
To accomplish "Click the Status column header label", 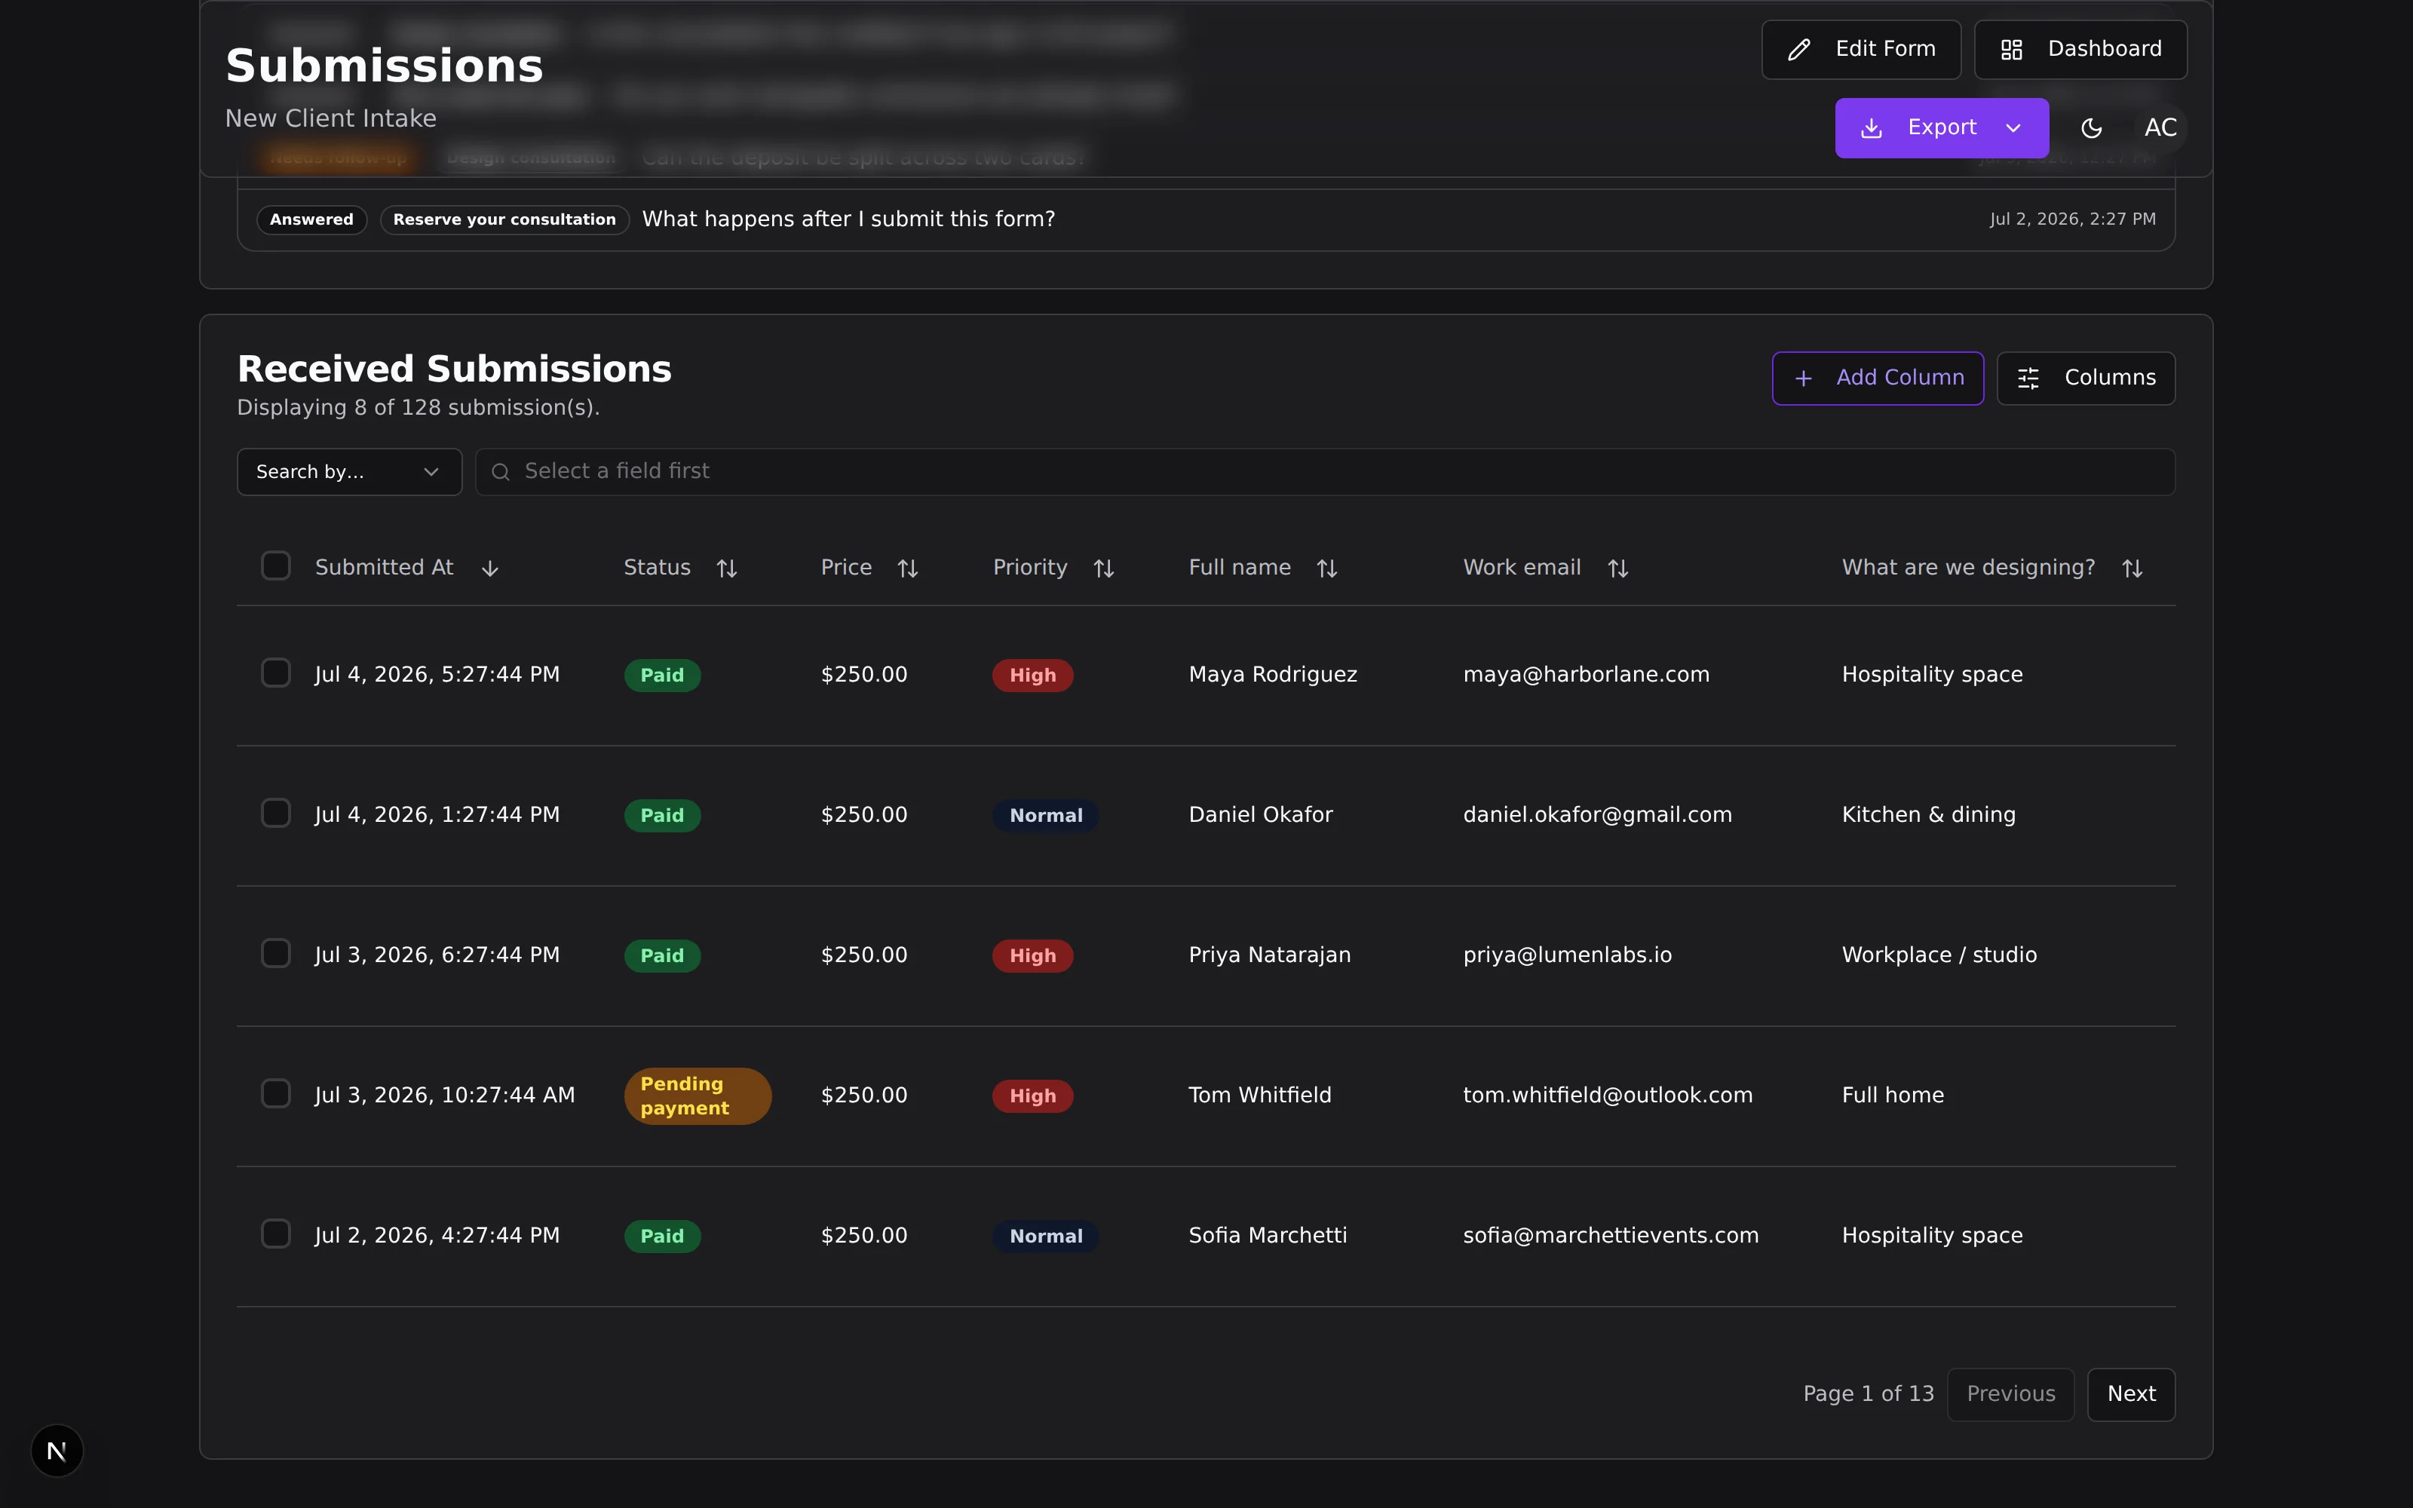I will 657,568.
